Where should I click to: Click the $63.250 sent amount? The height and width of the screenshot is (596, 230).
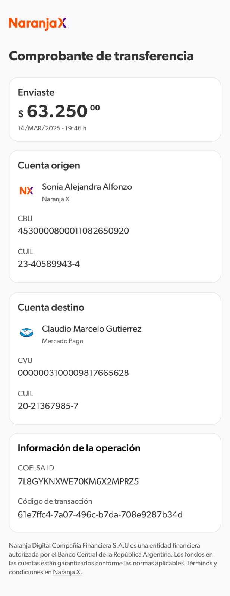click(59, 111)
